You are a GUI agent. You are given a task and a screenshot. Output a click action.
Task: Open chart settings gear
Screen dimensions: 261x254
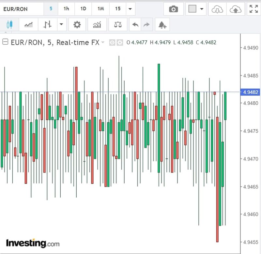pyautogui.click(x=77, y=25)
